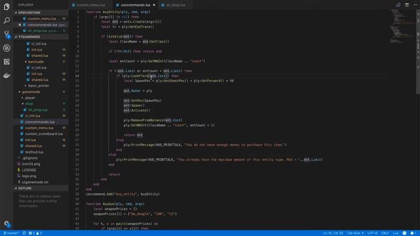This screenshot has width=420, height=236.
Task: Click the Ln 14, Col 35 cursor position
Action: [x=333, y=233]
